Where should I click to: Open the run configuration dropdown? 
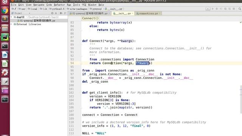pos(208,9)
